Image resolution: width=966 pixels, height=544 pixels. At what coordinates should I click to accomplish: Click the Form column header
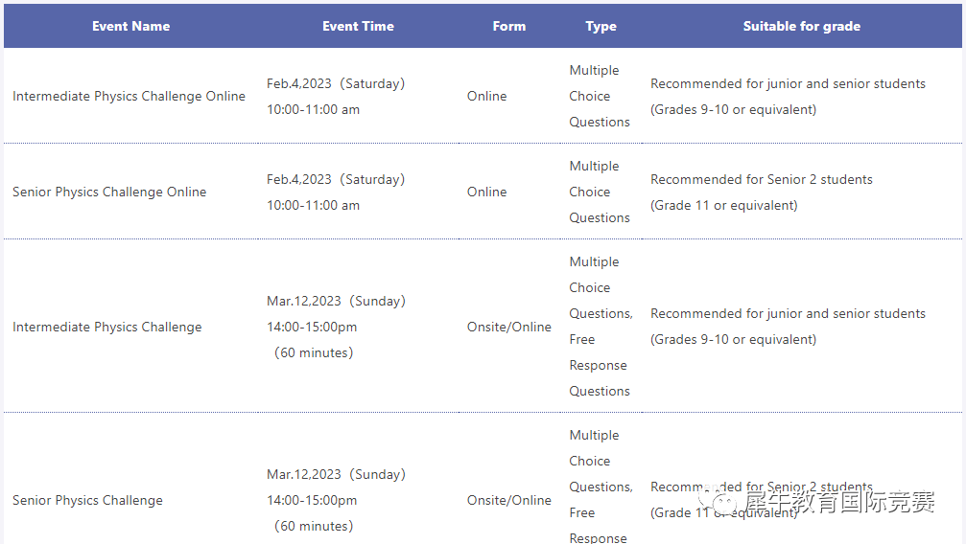coord(508,27)
